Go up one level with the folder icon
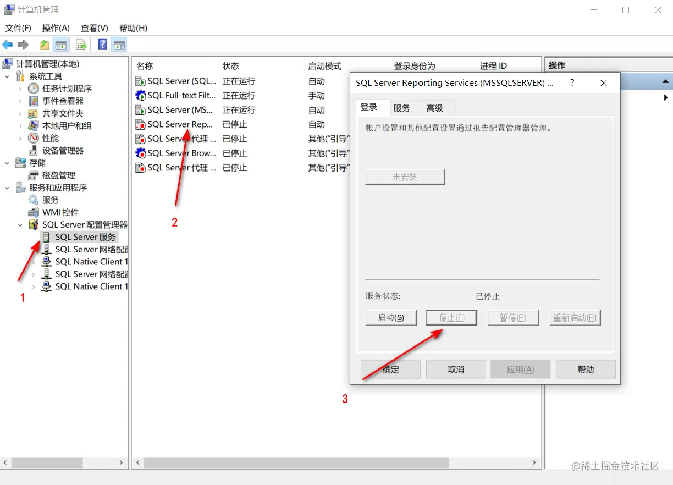 tap(44, 45)
